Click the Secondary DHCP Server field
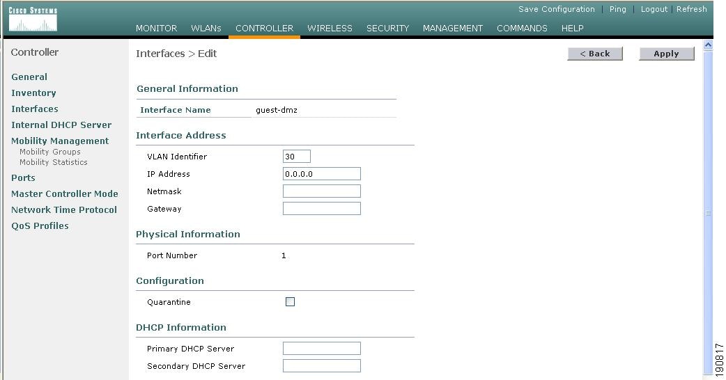This screenshot has width=726, height=380. [x=322, y=366]
